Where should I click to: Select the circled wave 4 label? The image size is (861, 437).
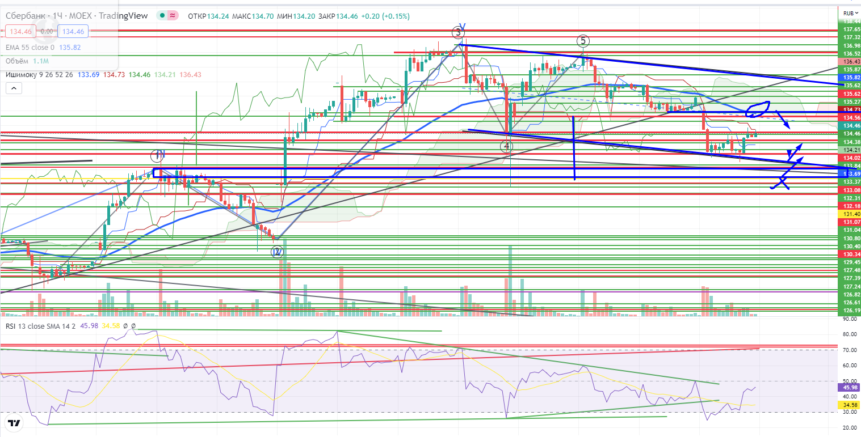pyautogui.click(x=506, y=147)
